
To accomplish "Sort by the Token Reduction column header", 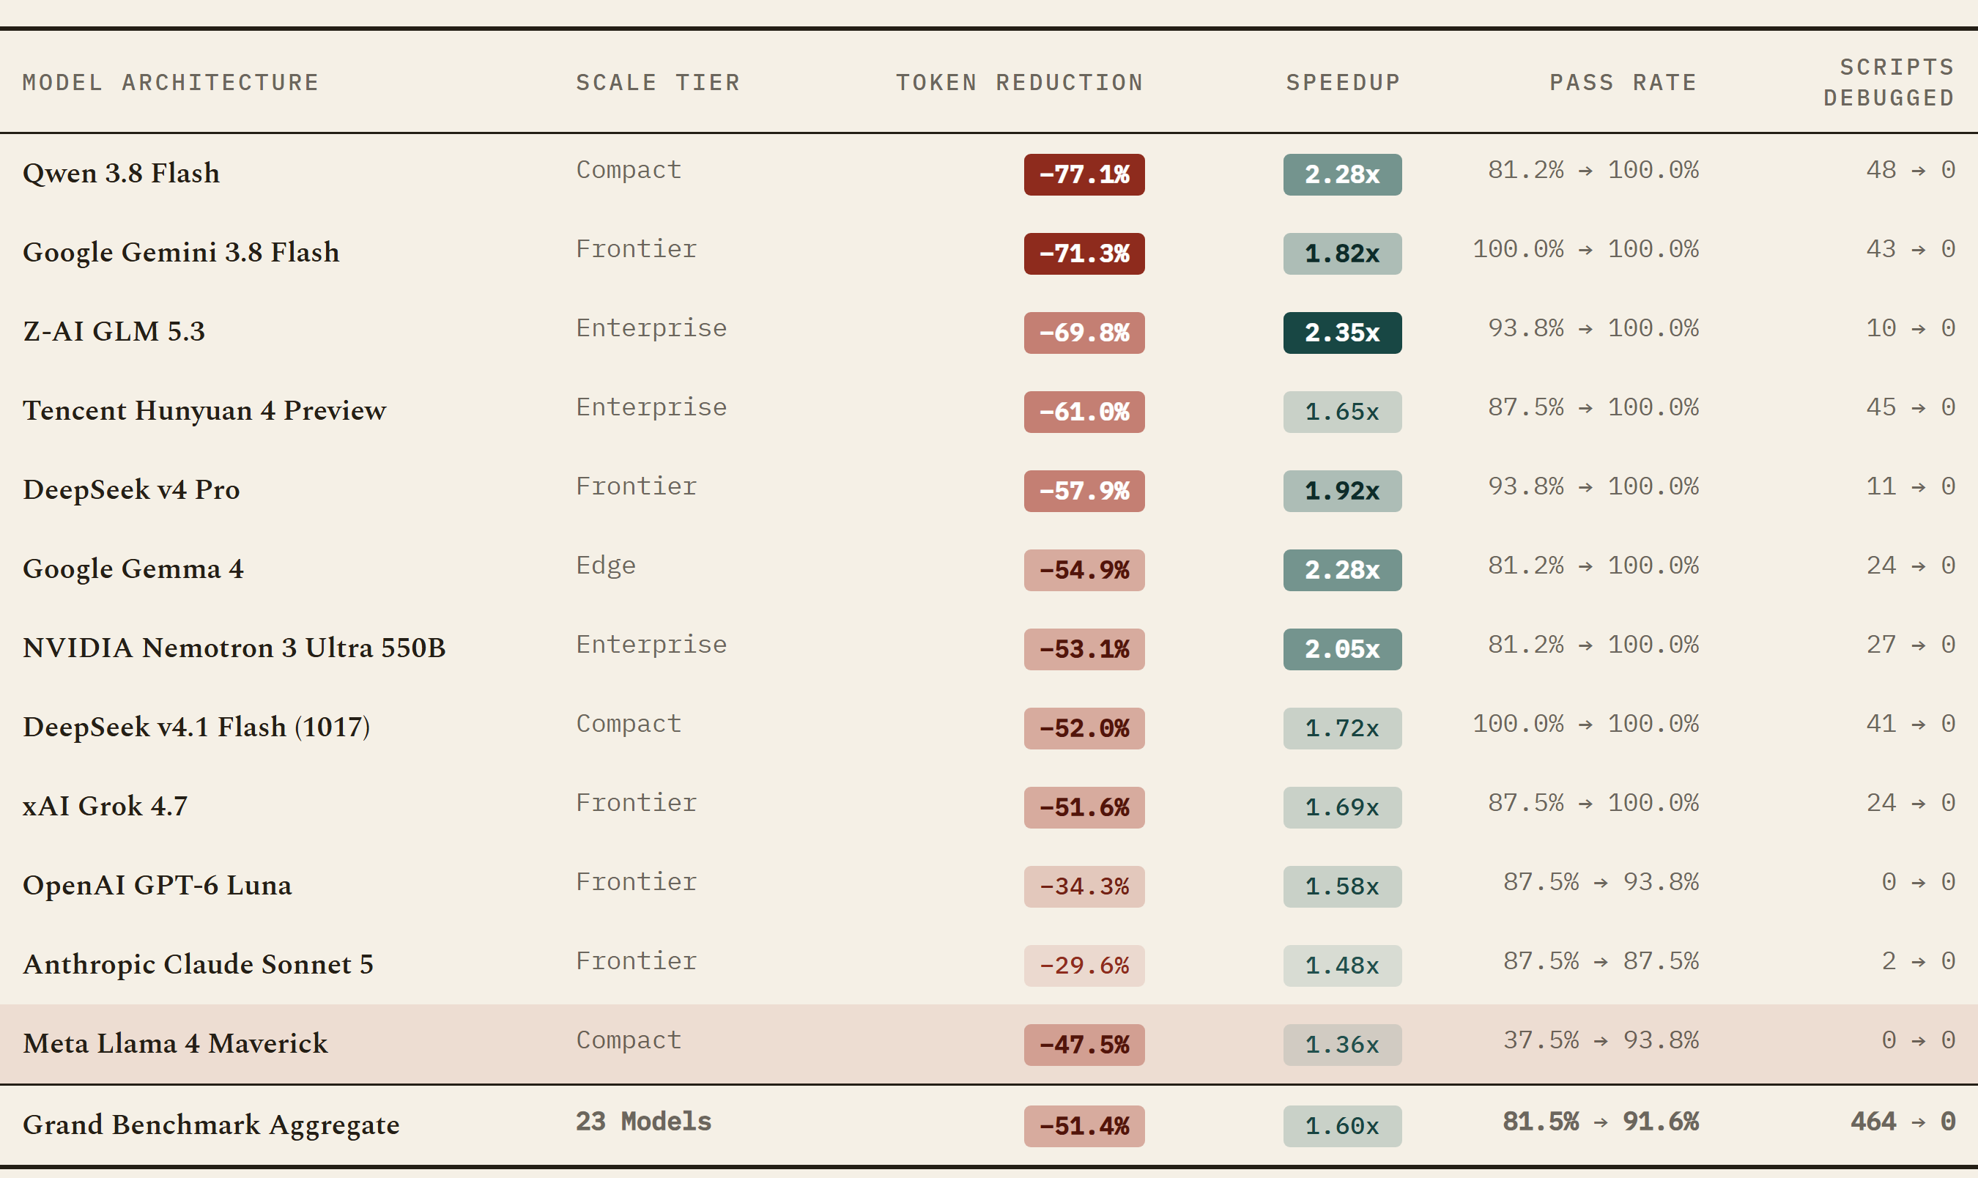I will coord(1019,83).
